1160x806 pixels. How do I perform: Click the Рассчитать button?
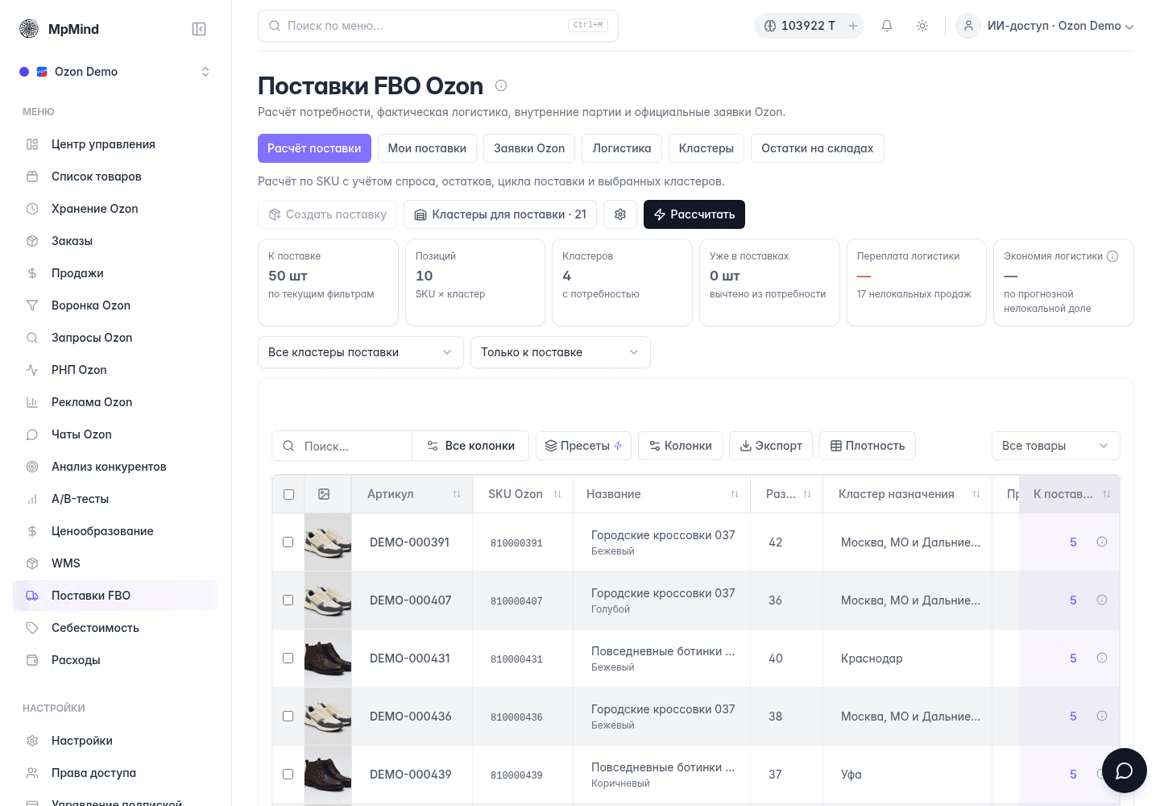694,214
